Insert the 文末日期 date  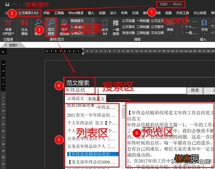(158, 33)
